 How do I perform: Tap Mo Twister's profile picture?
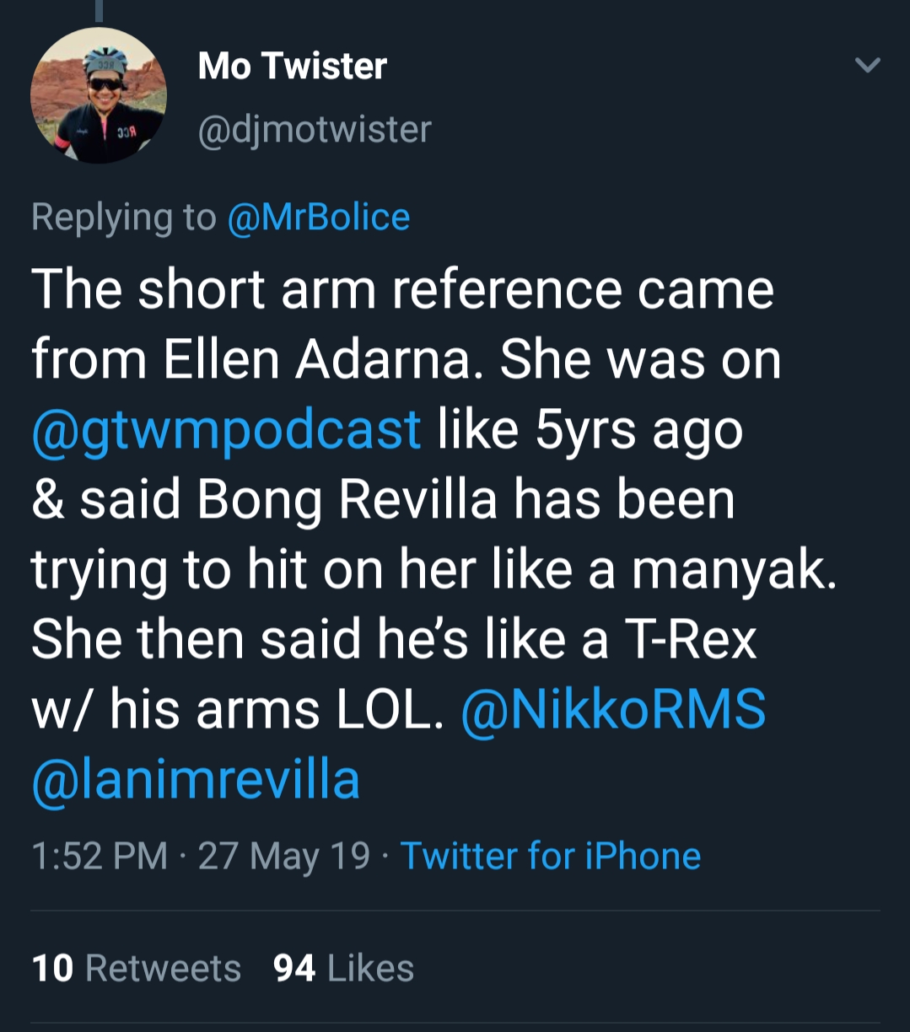tap(99, 95)
